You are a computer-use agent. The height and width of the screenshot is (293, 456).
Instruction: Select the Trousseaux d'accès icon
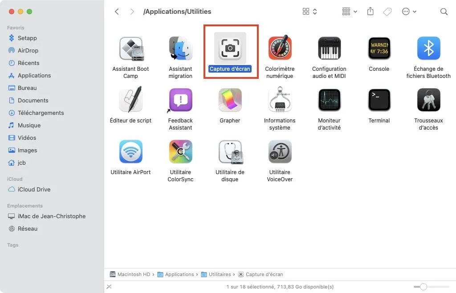pos(428,100)
